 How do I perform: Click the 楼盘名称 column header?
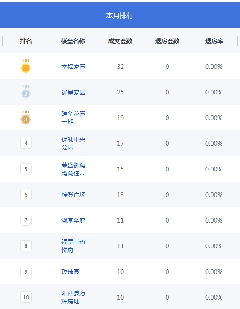click(73, 41)
